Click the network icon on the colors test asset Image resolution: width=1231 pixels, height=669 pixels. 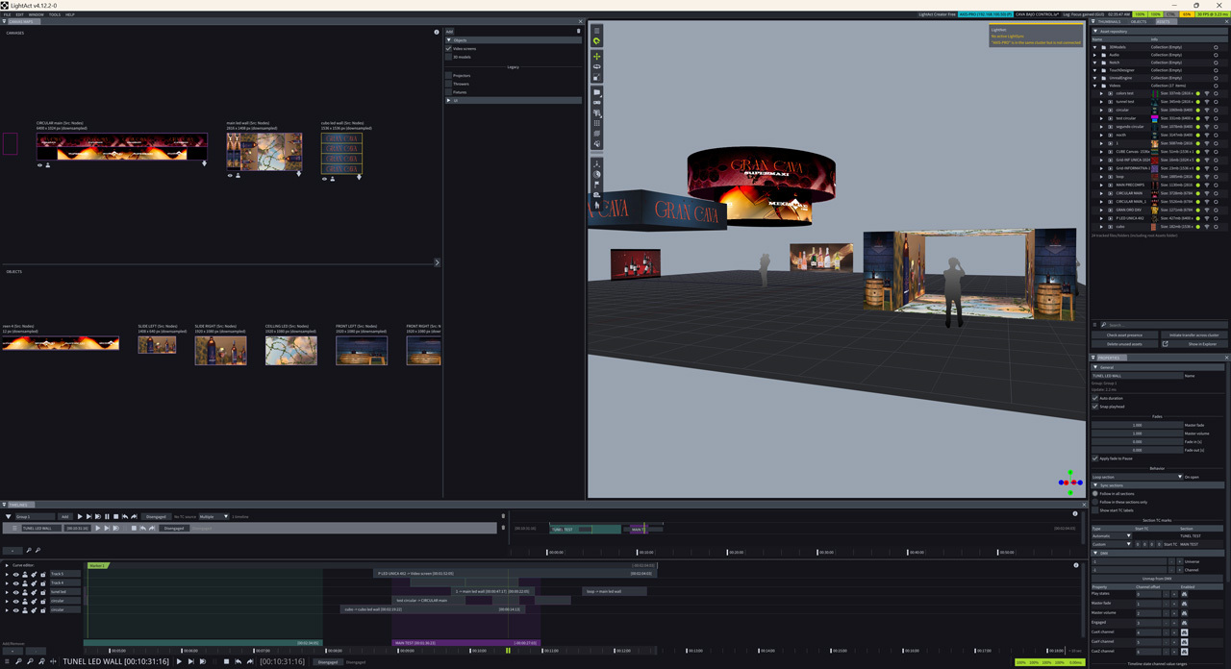point(1207,93)
